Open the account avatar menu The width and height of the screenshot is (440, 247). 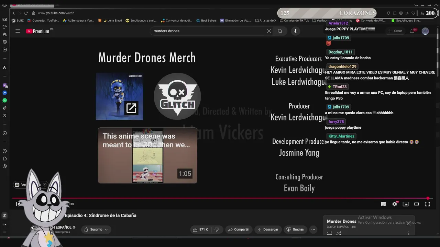(x=425, y=31)
